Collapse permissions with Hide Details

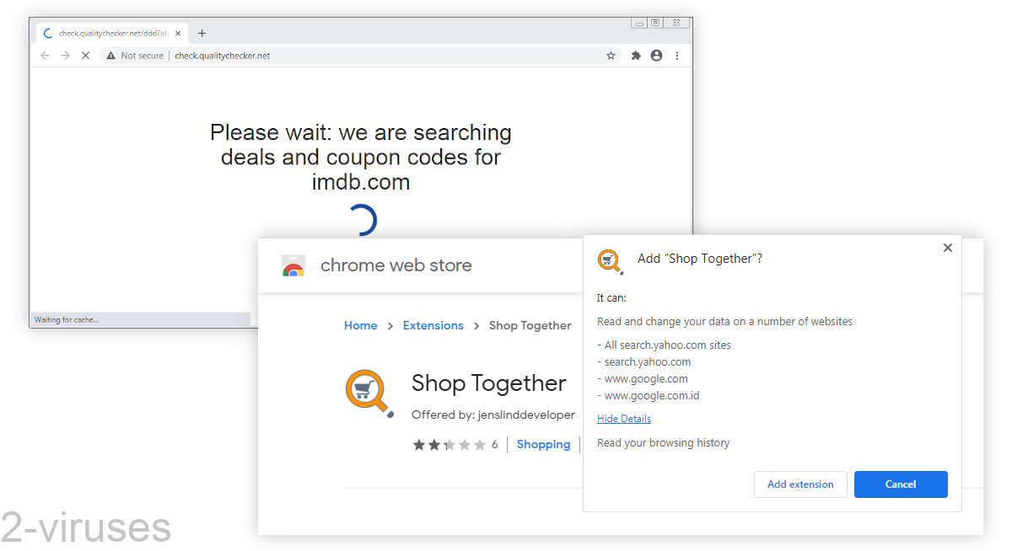(623, 418)
